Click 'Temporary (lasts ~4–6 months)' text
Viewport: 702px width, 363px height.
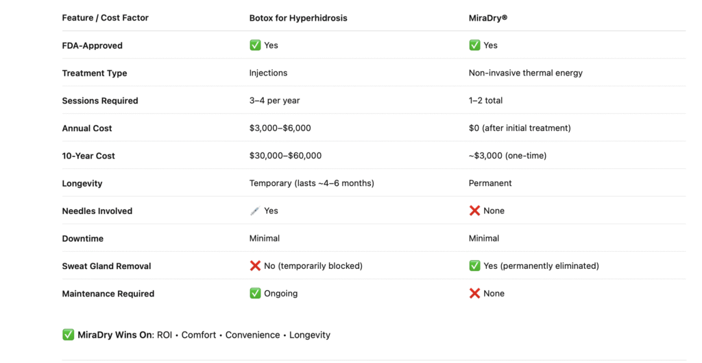coord(312,183)
